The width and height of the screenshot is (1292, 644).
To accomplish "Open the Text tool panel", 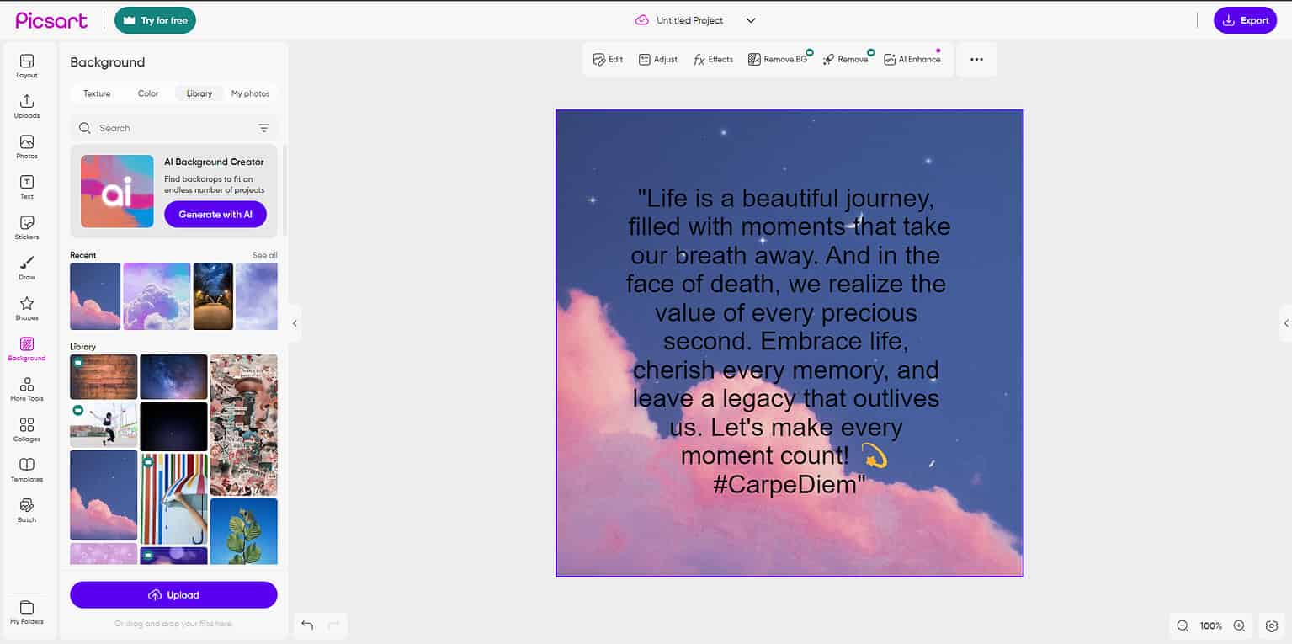I will pos(26,187).
